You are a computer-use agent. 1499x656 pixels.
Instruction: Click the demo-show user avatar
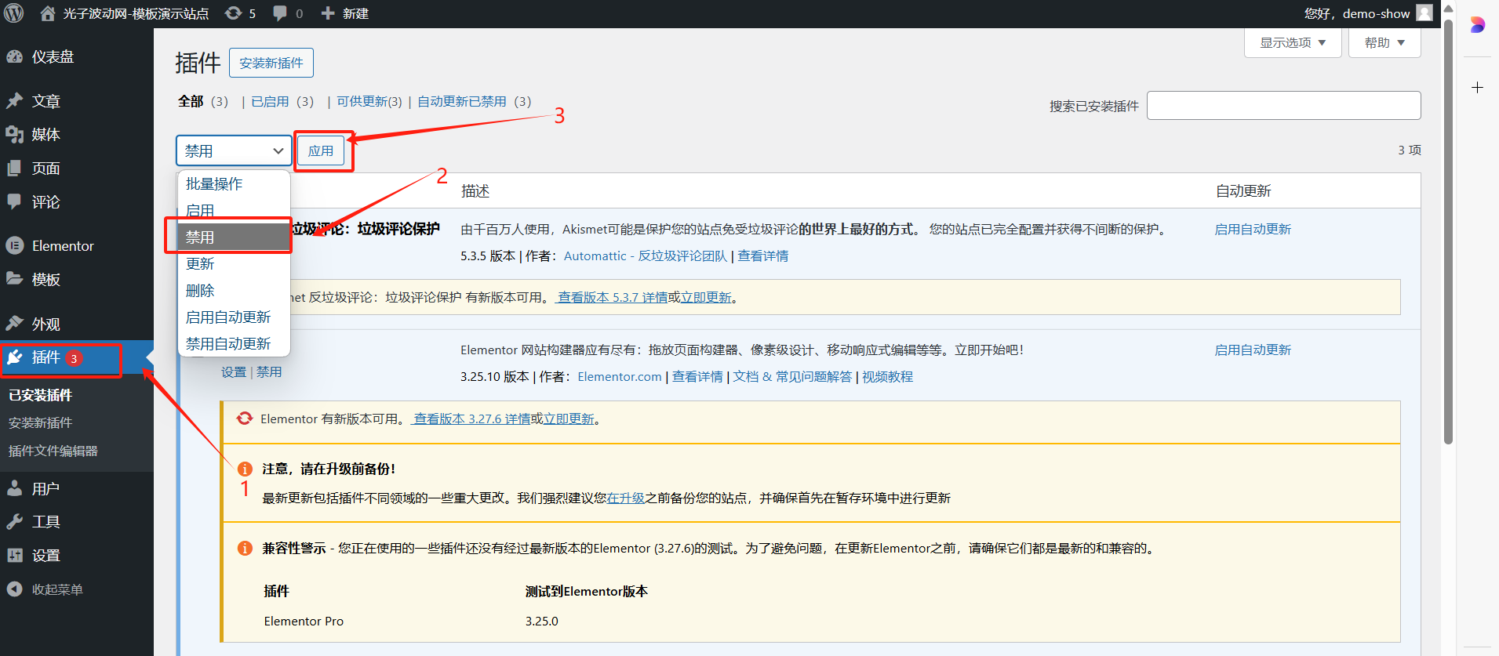click(1424, 13)
